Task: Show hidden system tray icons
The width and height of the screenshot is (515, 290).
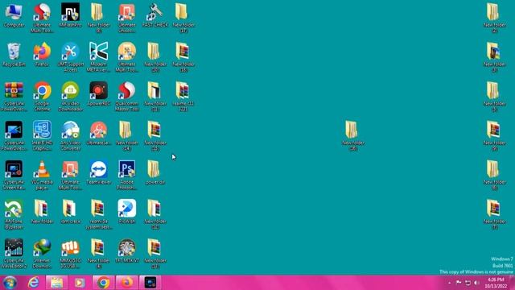Action: [449, 283]
